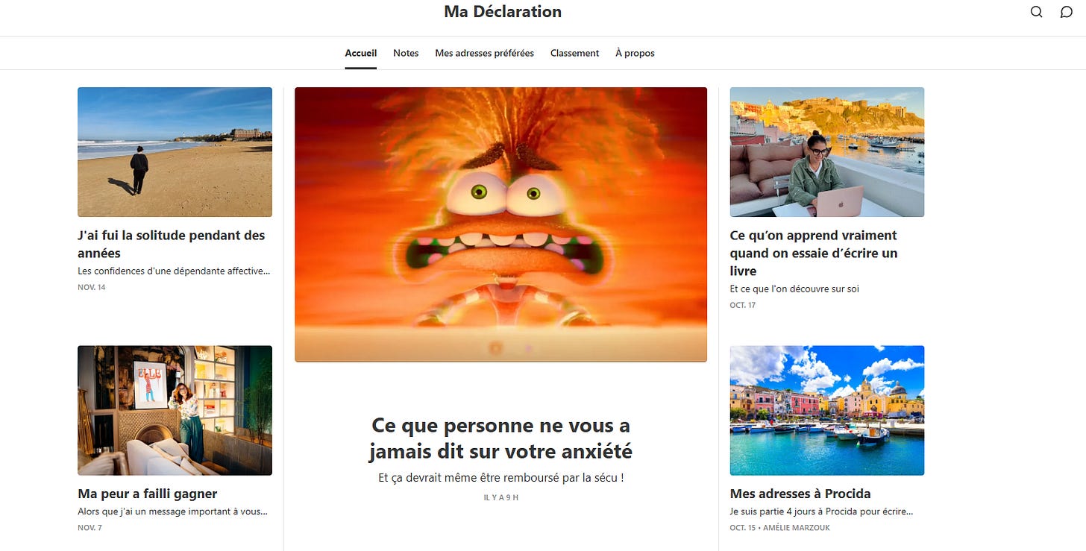Click the NOV. 14 date
The height and width of the screenshot is (551, 1086).
[92, 287]
